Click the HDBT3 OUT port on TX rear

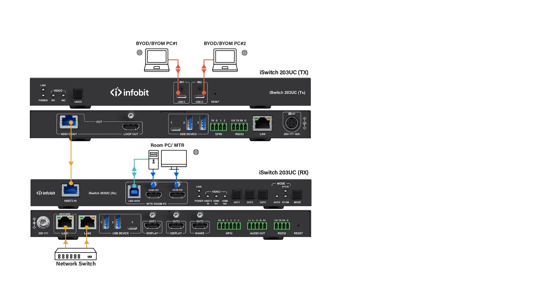click(69, 122)
